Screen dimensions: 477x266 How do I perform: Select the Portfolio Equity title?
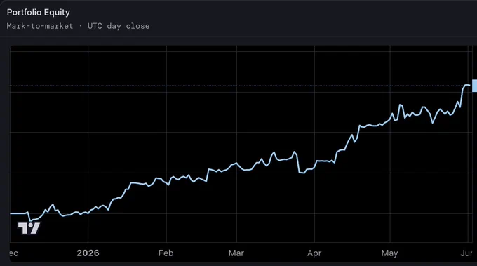pyautogui.click(x=39, y=12)
